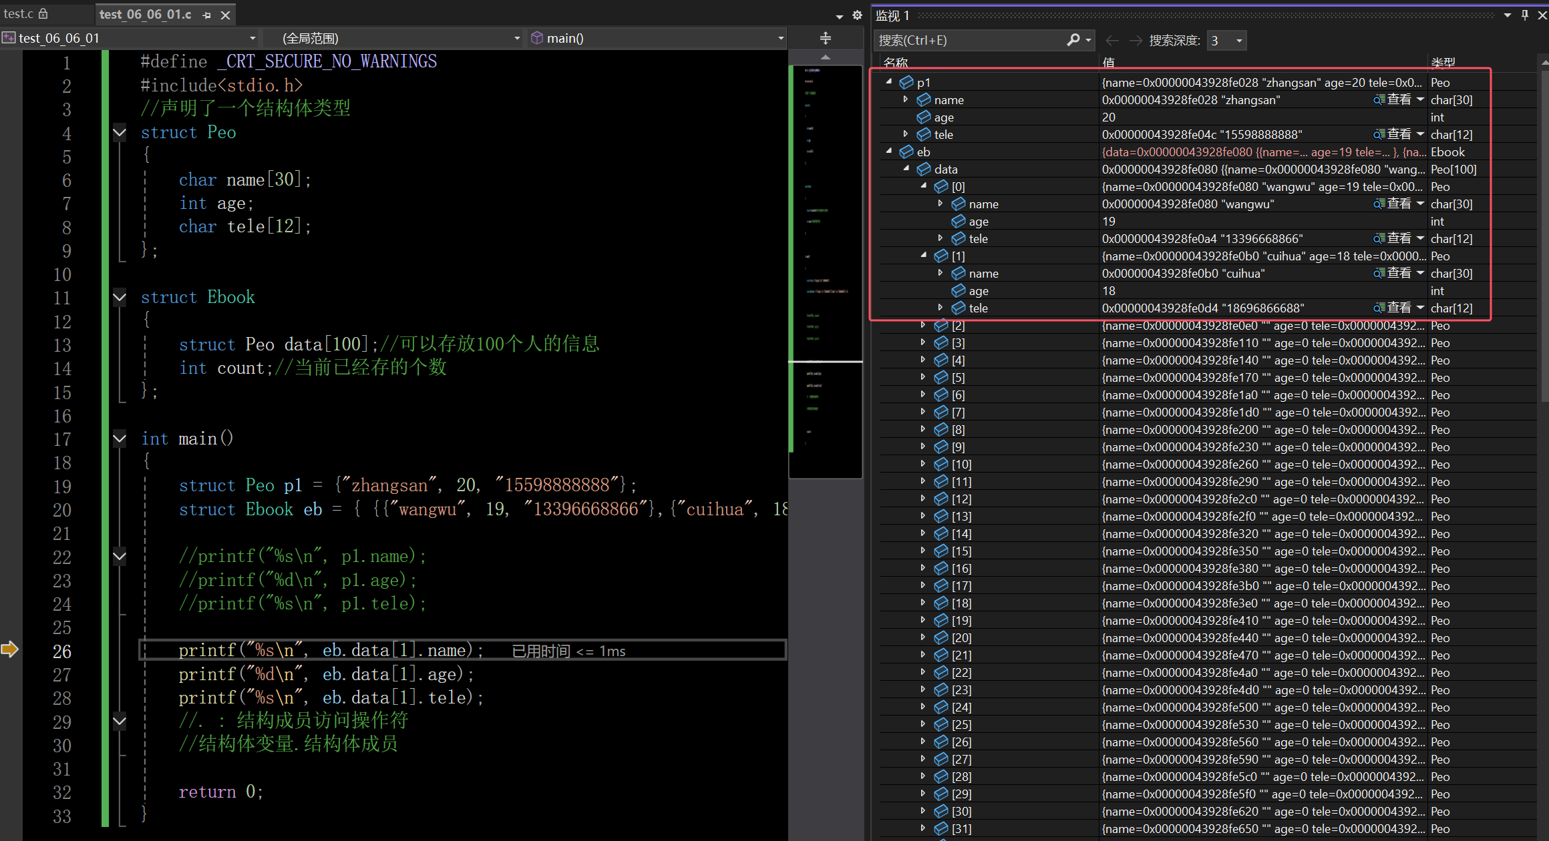Collapse the int main() code block
Screen dimensions: 1549x841
[120, 439]
